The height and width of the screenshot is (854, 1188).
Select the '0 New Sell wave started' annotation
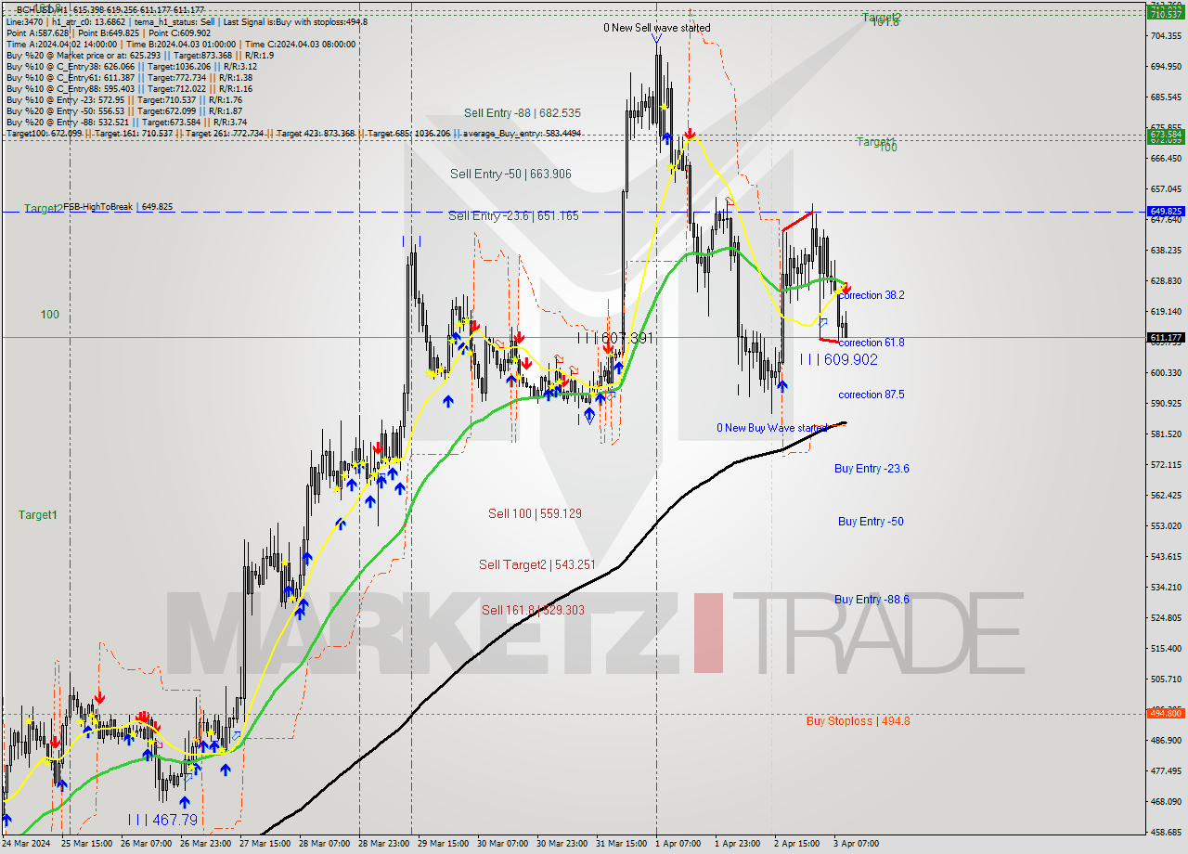click(657, 28)
